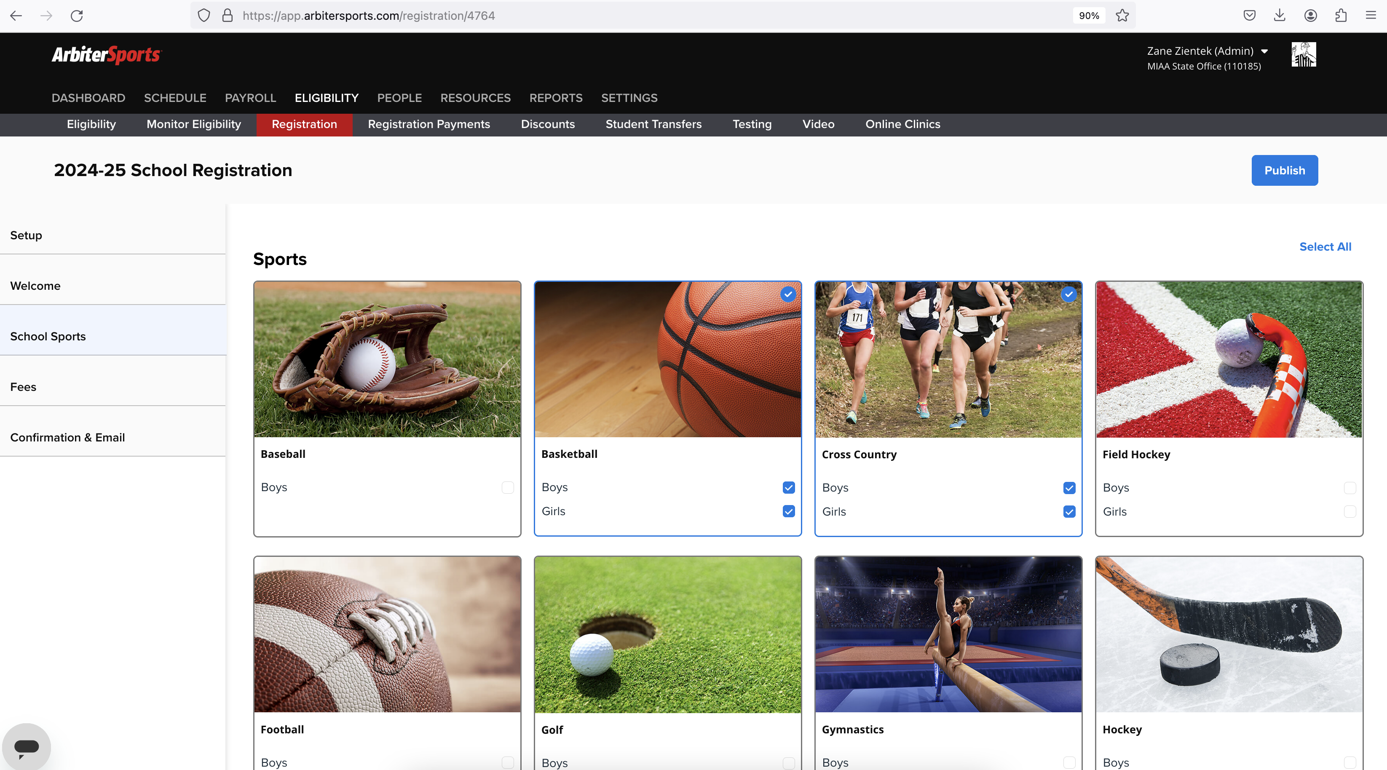Open the Online Clinics tab
Image resolution: width=1387 pixels, height=770 pixels.
tap(902, 124)
